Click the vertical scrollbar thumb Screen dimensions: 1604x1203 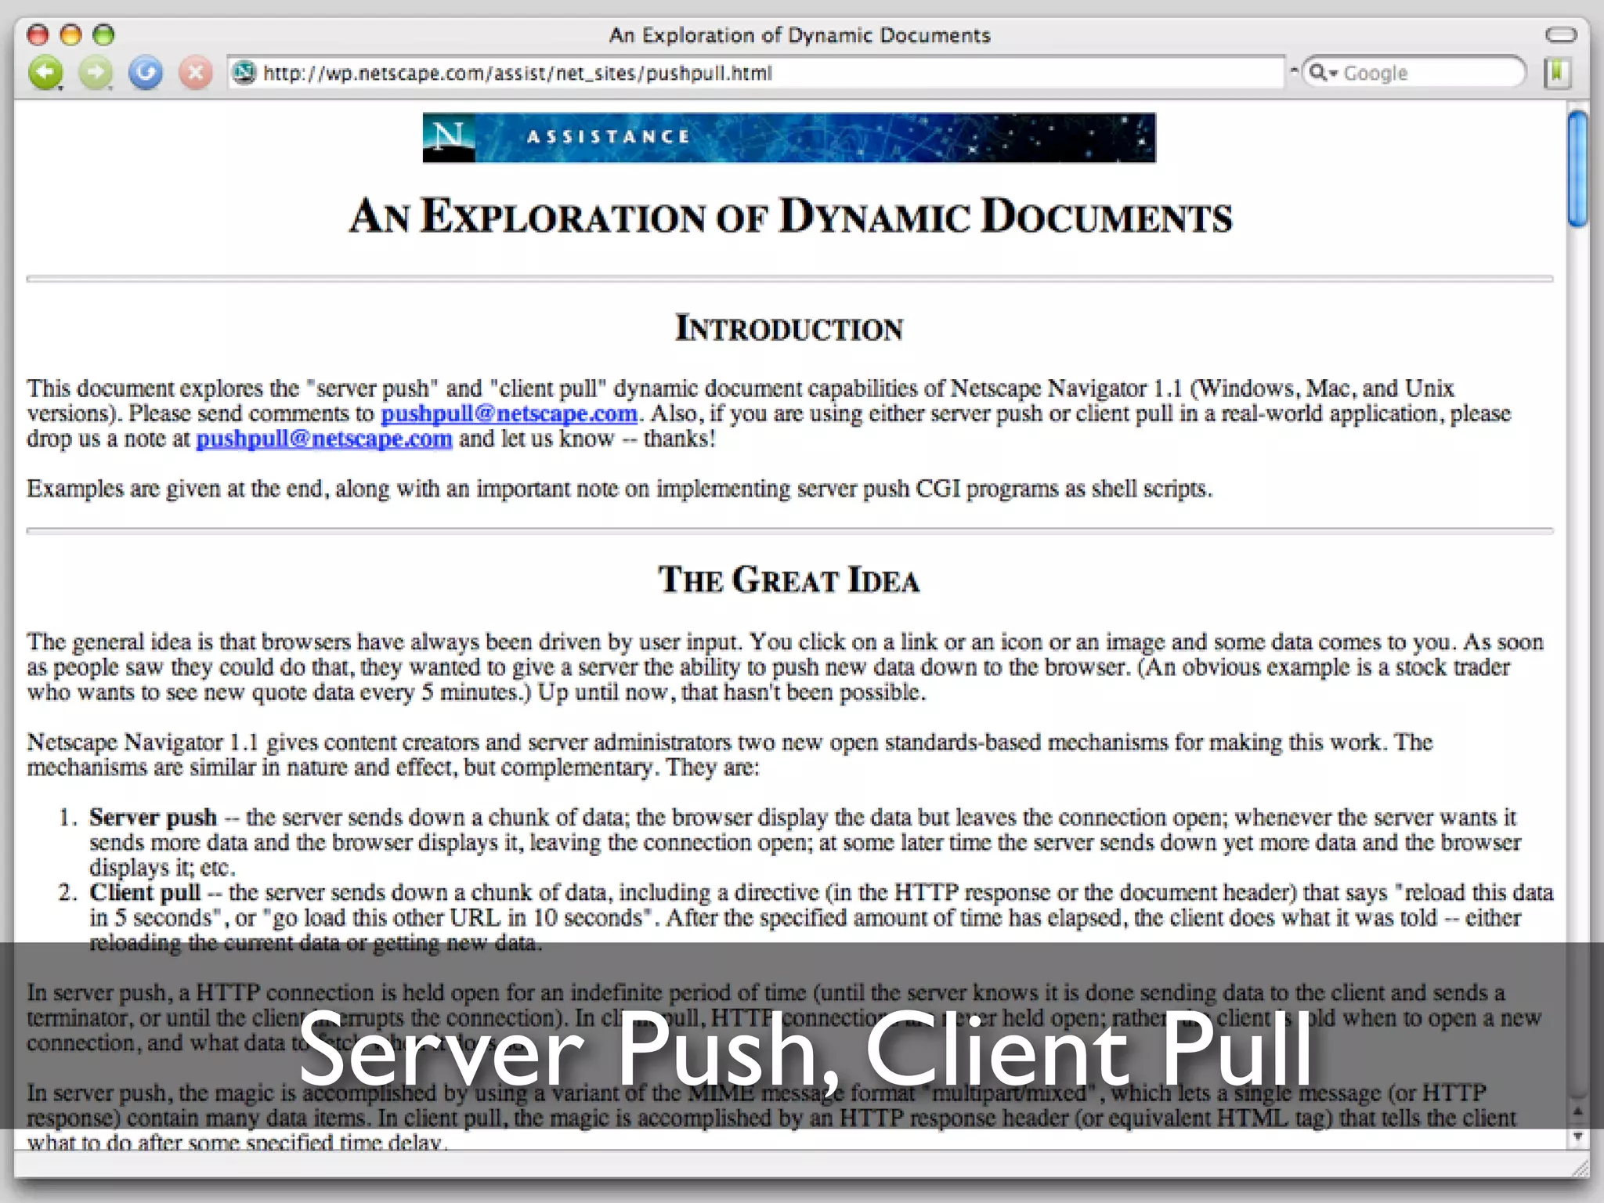pyautogui.click(x=1577, y=168)
